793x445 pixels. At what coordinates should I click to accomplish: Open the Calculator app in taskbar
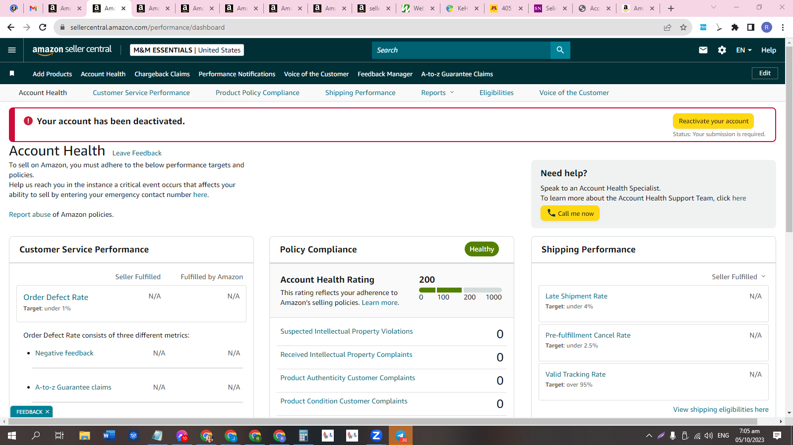pos(304,436)
